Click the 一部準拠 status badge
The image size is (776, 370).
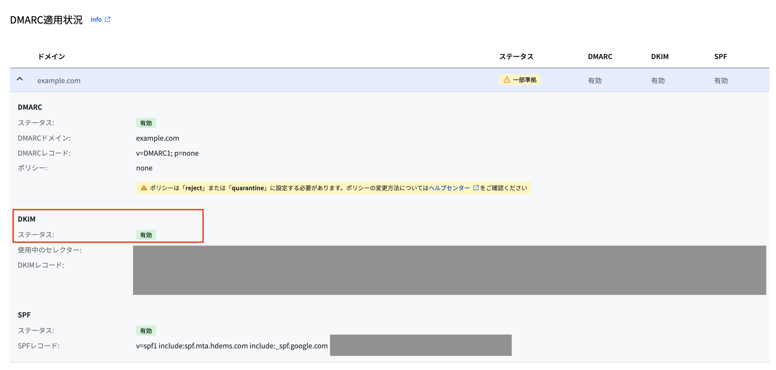(520, 80)
